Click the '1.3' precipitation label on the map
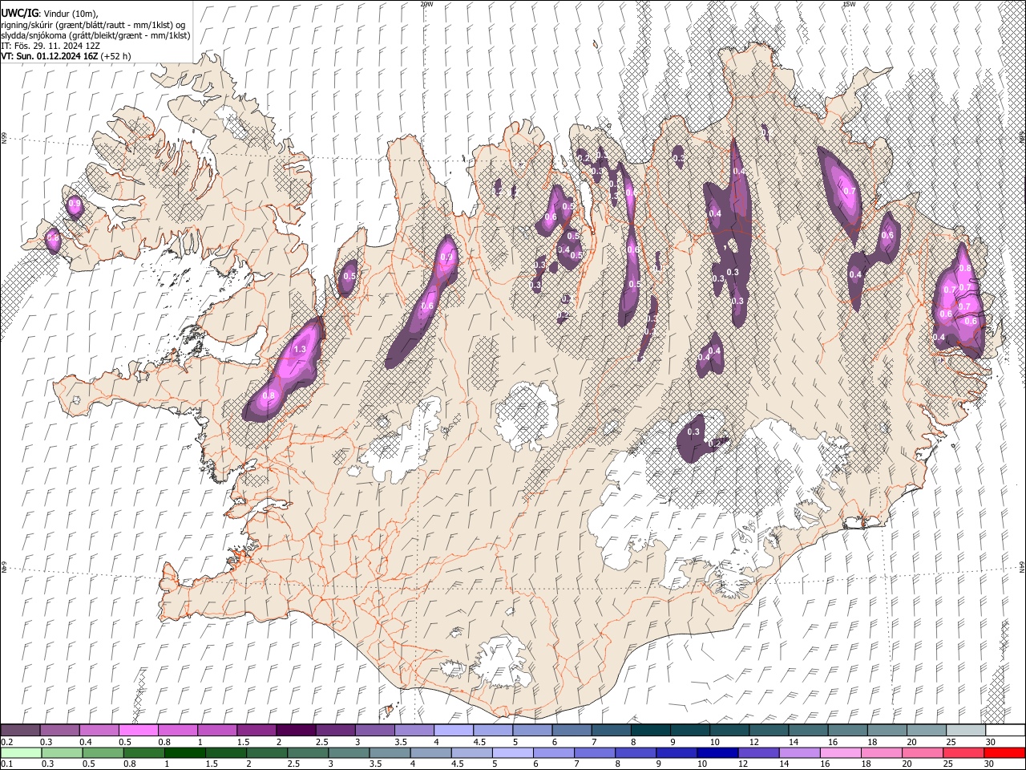This screenshot has width=1026, height=770. 300,350
